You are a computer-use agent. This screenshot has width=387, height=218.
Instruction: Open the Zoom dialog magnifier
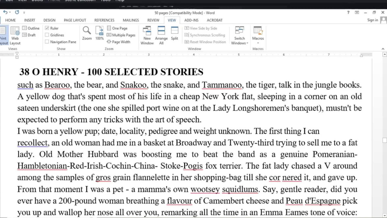(87, 33)
